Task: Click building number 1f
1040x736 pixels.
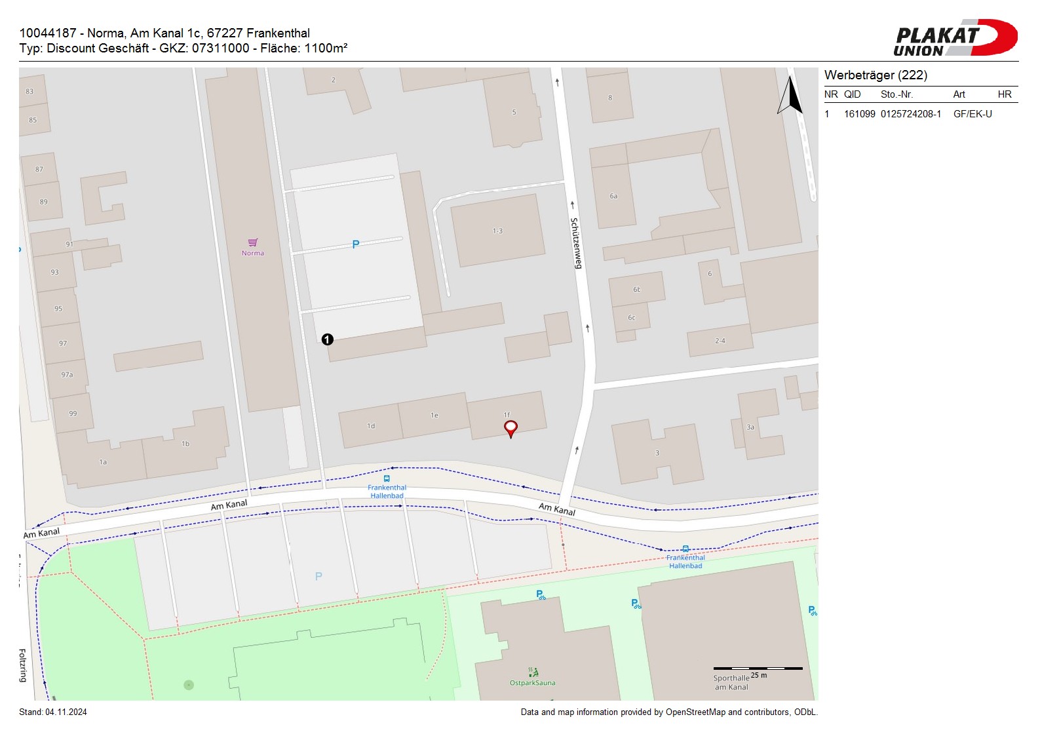Action: click(x=507, y=415)
